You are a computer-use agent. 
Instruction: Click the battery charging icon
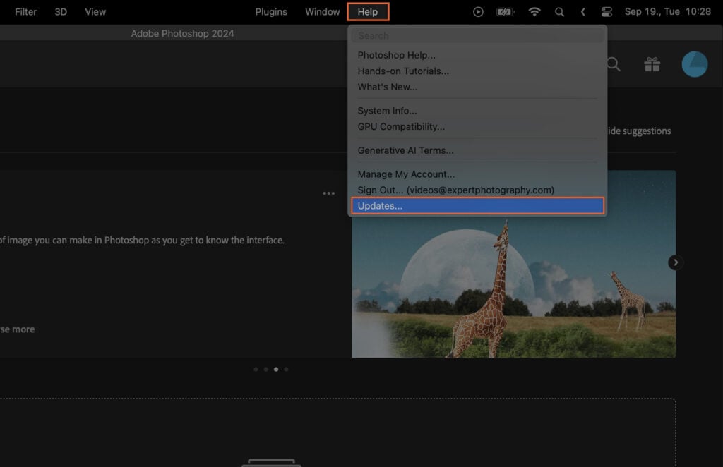point(504,11)
